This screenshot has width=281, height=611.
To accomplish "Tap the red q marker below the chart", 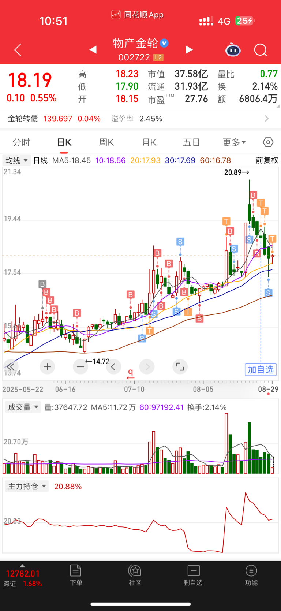I will tap(130, 374).
